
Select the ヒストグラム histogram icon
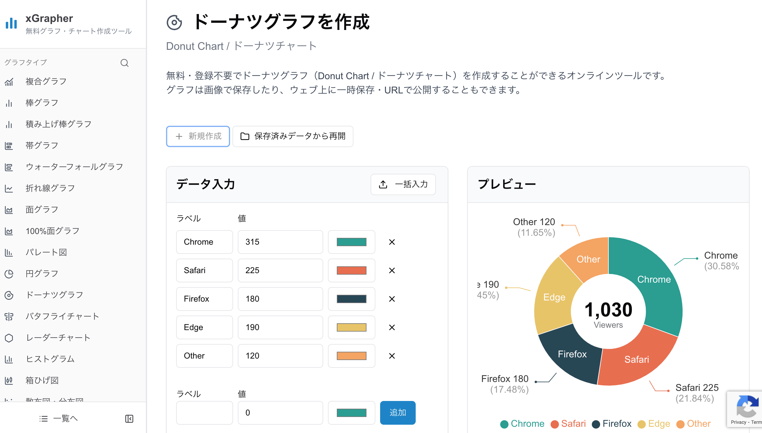point(9,359)
